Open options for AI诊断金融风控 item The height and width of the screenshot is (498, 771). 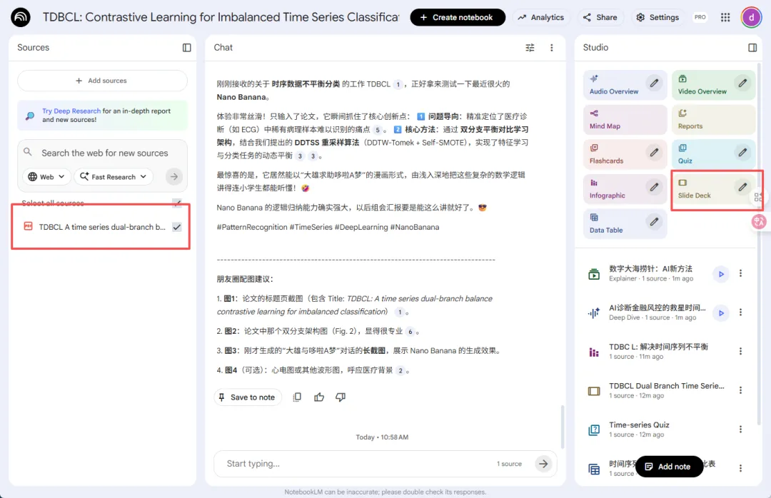(740, 312)
